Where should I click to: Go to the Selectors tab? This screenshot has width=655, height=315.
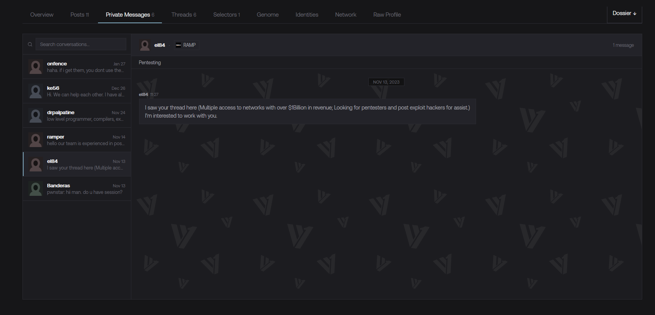pos(227,15)
